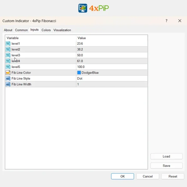
Task: Reset inputs with the Reset button
Action: (173, 176)
